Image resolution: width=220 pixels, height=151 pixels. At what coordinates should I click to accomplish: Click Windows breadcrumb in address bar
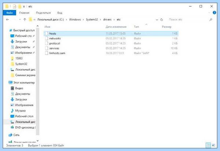[x=75, y=19]
